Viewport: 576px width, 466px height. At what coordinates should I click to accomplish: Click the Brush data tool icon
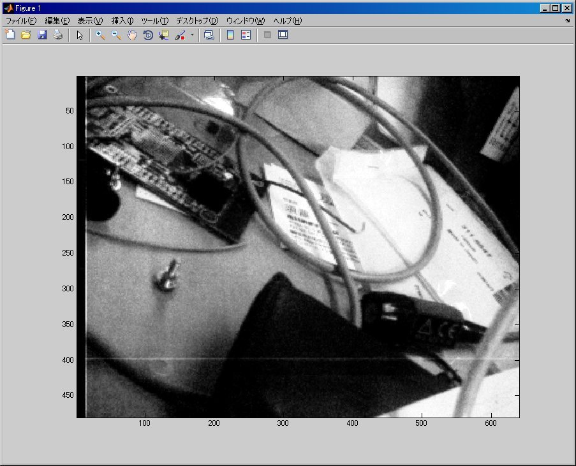pyautogui.click(x=180, y=35)
